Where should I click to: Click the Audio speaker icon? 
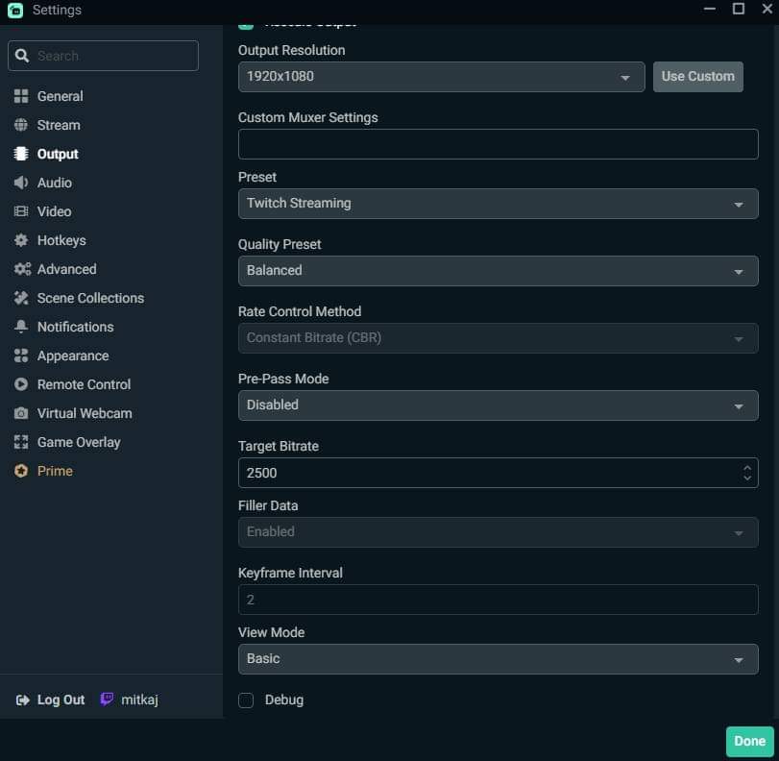tap(21, 183)
